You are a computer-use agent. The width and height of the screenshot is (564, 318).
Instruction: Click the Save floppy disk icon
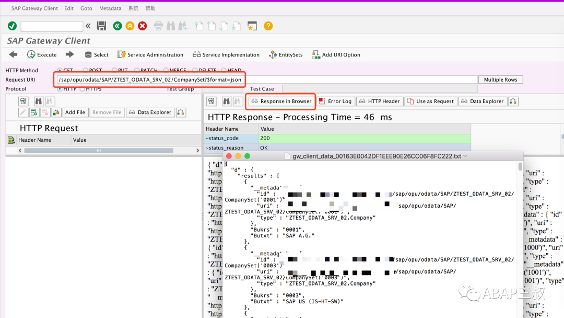pyautogui.click(x=101, y=26)
